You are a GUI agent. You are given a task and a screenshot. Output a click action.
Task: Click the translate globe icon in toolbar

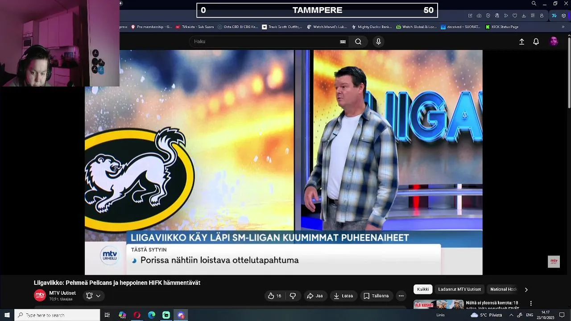(497, 16)
